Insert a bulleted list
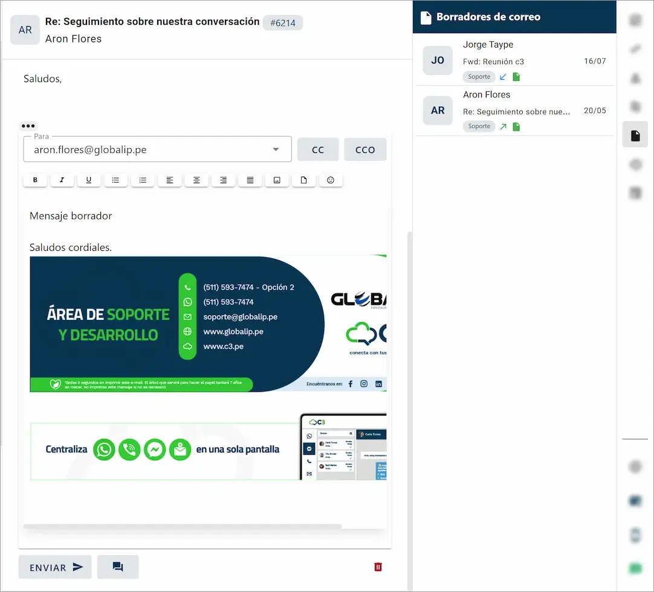Viewport: 654px width, 592px height. click(115, 180)
